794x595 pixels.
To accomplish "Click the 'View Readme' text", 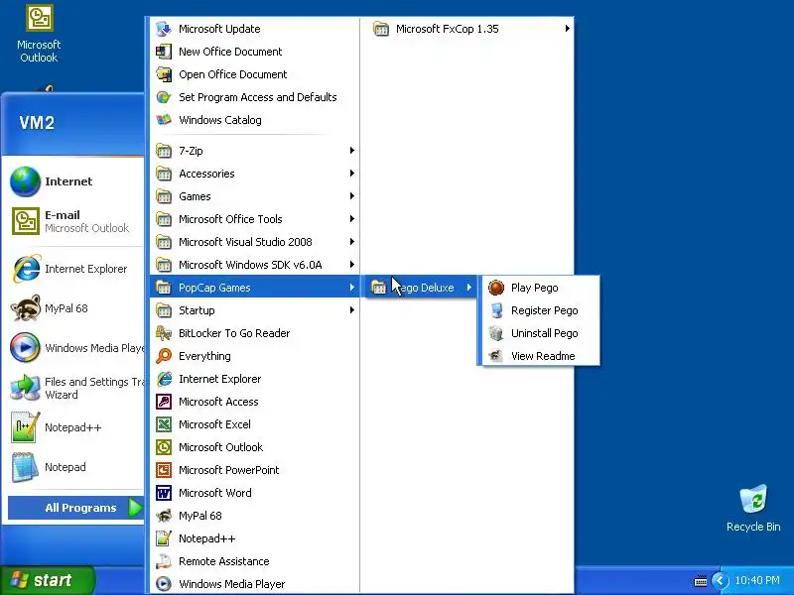I will tap(543, 356).
